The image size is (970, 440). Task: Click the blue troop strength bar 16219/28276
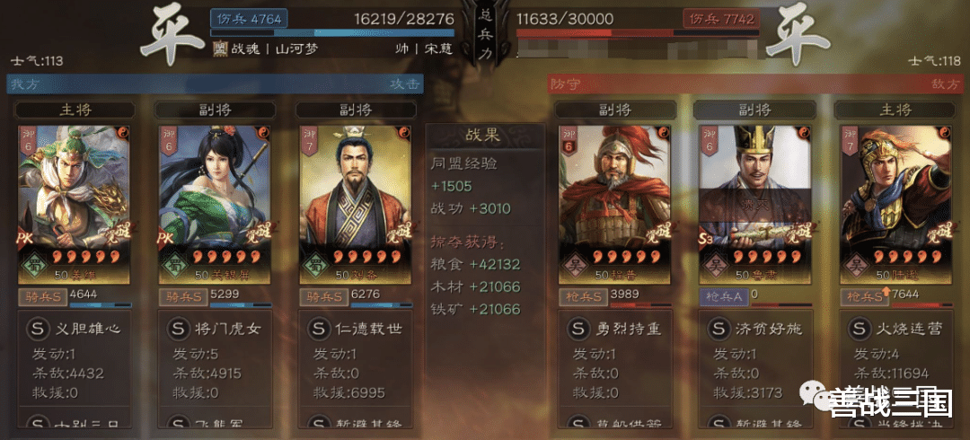click(332, 32)
